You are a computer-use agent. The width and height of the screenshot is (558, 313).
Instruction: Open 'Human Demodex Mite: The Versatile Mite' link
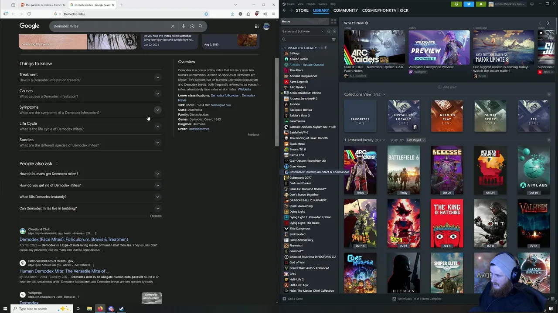pos(64,271)
